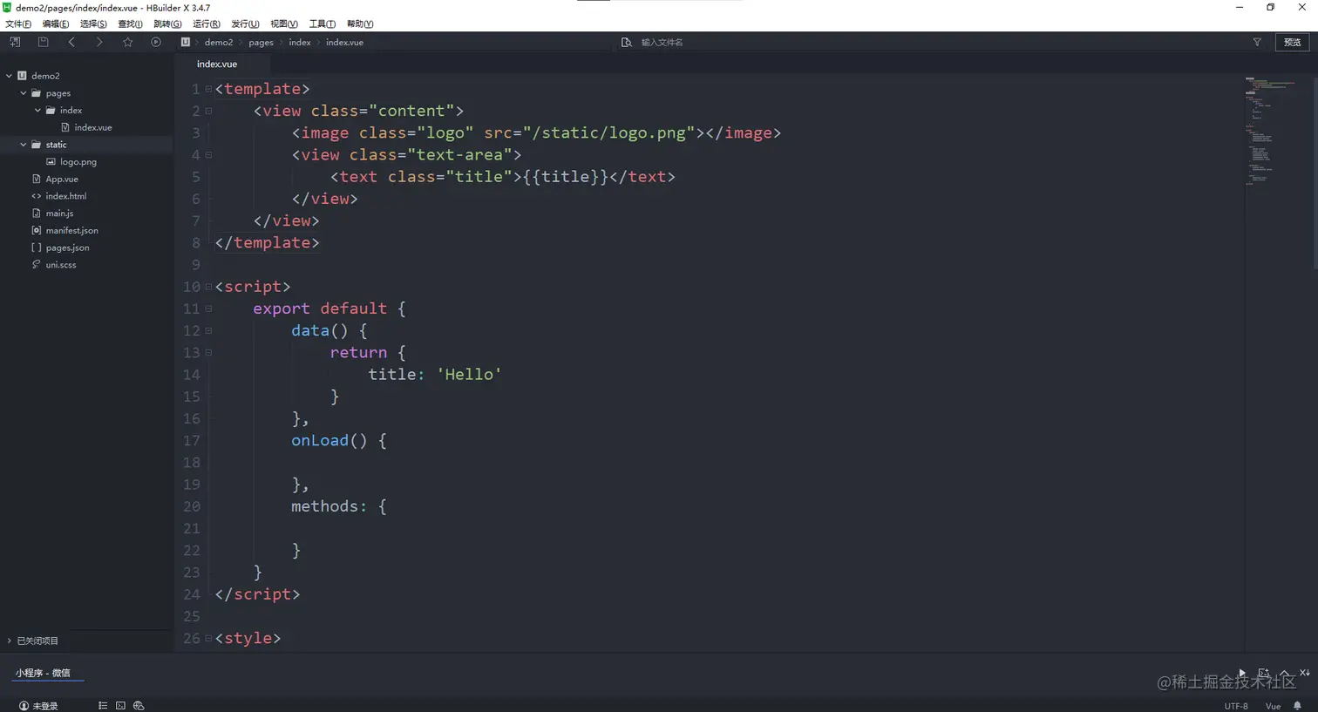Click the user login avatar icon
This screenshot has width=1318, height=712.
point(24,706)
